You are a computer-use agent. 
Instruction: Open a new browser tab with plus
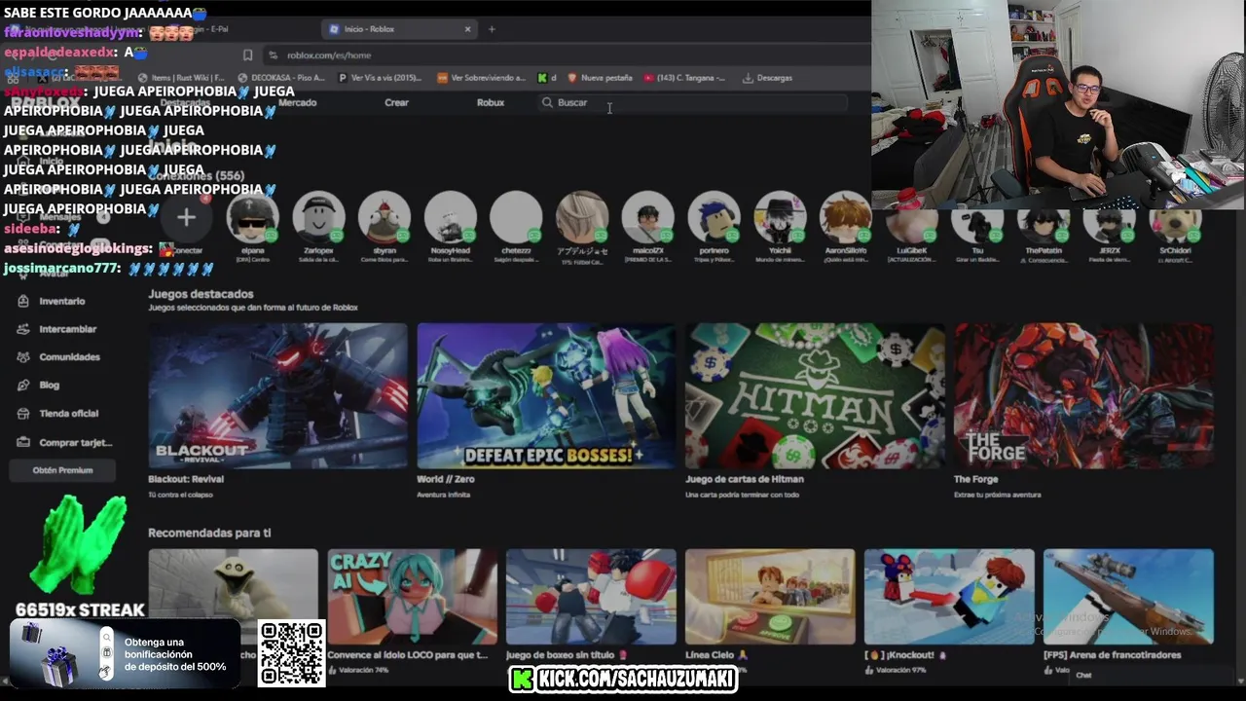(x=492, y=29)
